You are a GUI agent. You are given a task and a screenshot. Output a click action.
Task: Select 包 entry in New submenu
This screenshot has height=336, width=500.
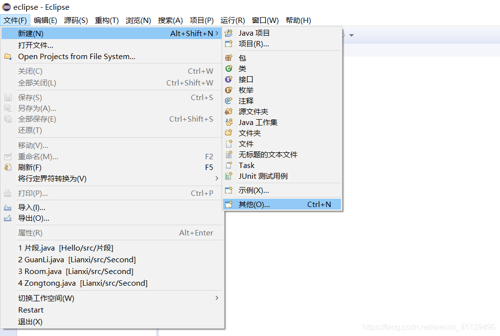(282, 58)
